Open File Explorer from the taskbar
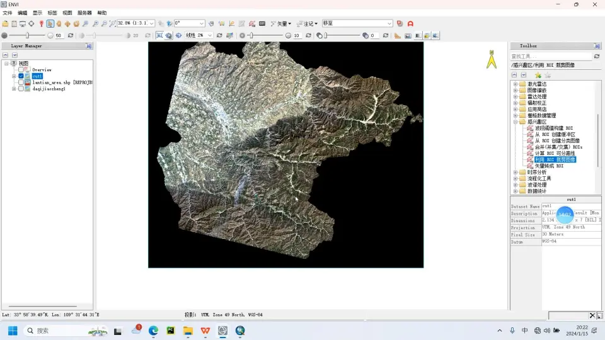Viewport: 605px width, 340px height. [x=188, y=331]
